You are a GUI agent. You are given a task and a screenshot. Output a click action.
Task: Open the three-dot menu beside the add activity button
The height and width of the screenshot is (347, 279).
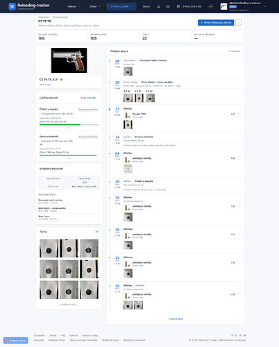(239, 22)
